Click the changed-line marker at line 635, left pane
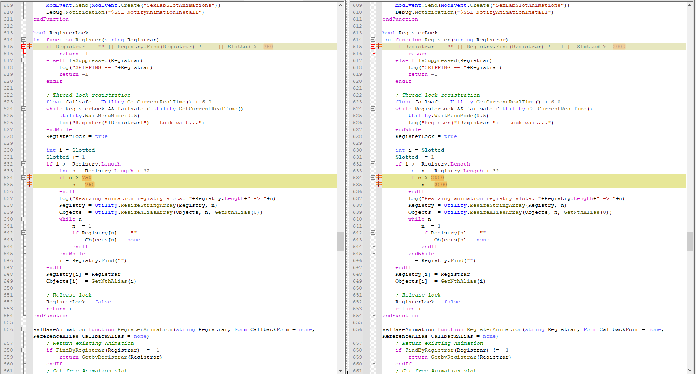This screenshot has height=374, width=696. pyautogui.click(x=30, y=184)
